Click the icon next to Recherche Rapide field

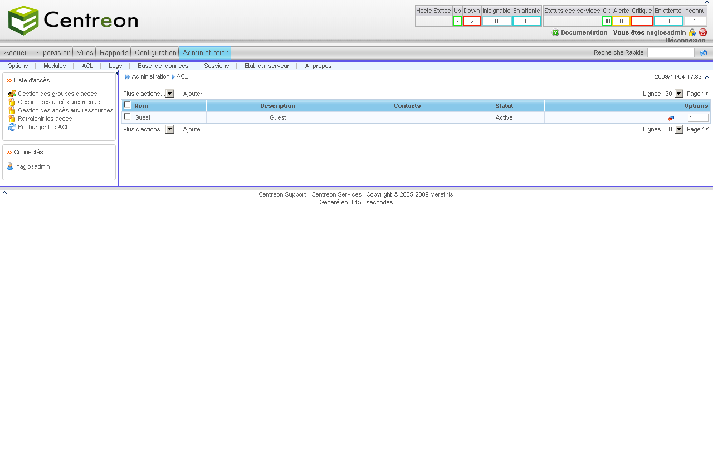(x=704, y=53)
